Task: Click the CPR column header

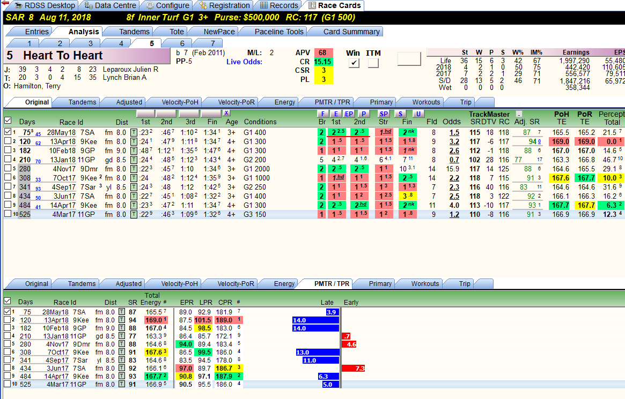Action: tap(225, 303)
